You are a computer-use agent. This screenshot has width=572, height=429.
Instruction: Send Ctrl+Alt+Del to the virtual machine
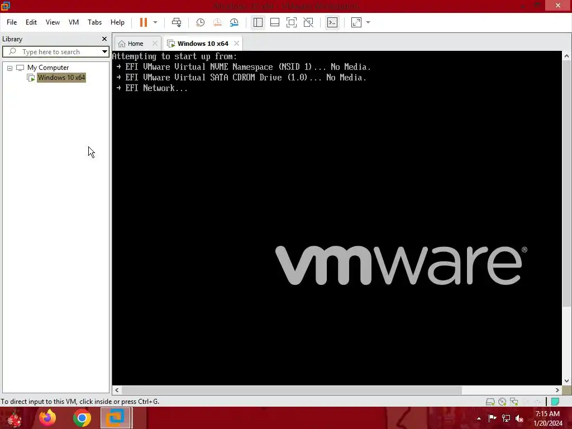click(177, 22)
